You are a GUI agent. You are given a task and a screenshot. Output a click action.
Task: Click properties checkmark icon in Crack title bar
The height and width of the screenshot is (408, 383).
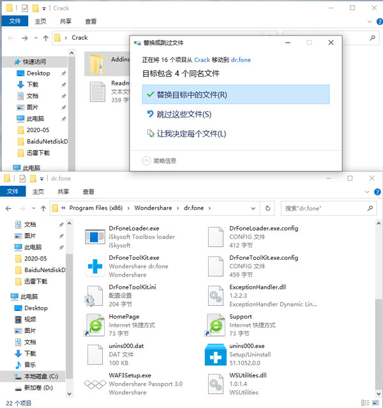click(x=25, y=8)
